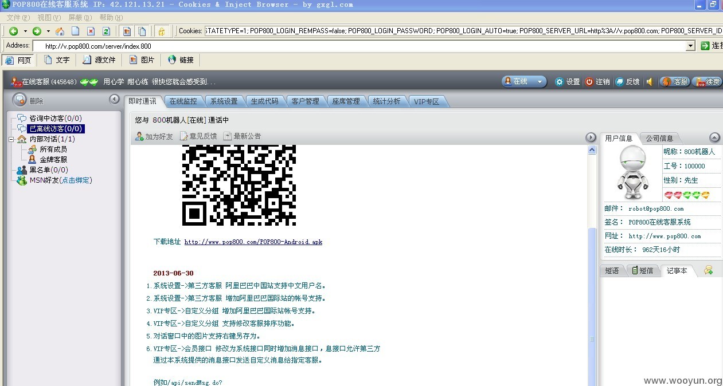723x386 pixels.
Task: Switch to the 系统设置 tab
Action: 224,101
